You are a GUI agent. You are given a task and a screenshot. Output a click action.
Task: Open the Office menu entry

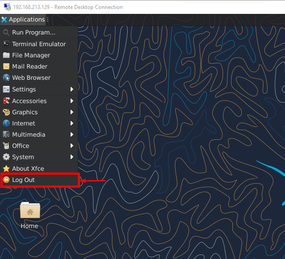[x=21, y=146]
